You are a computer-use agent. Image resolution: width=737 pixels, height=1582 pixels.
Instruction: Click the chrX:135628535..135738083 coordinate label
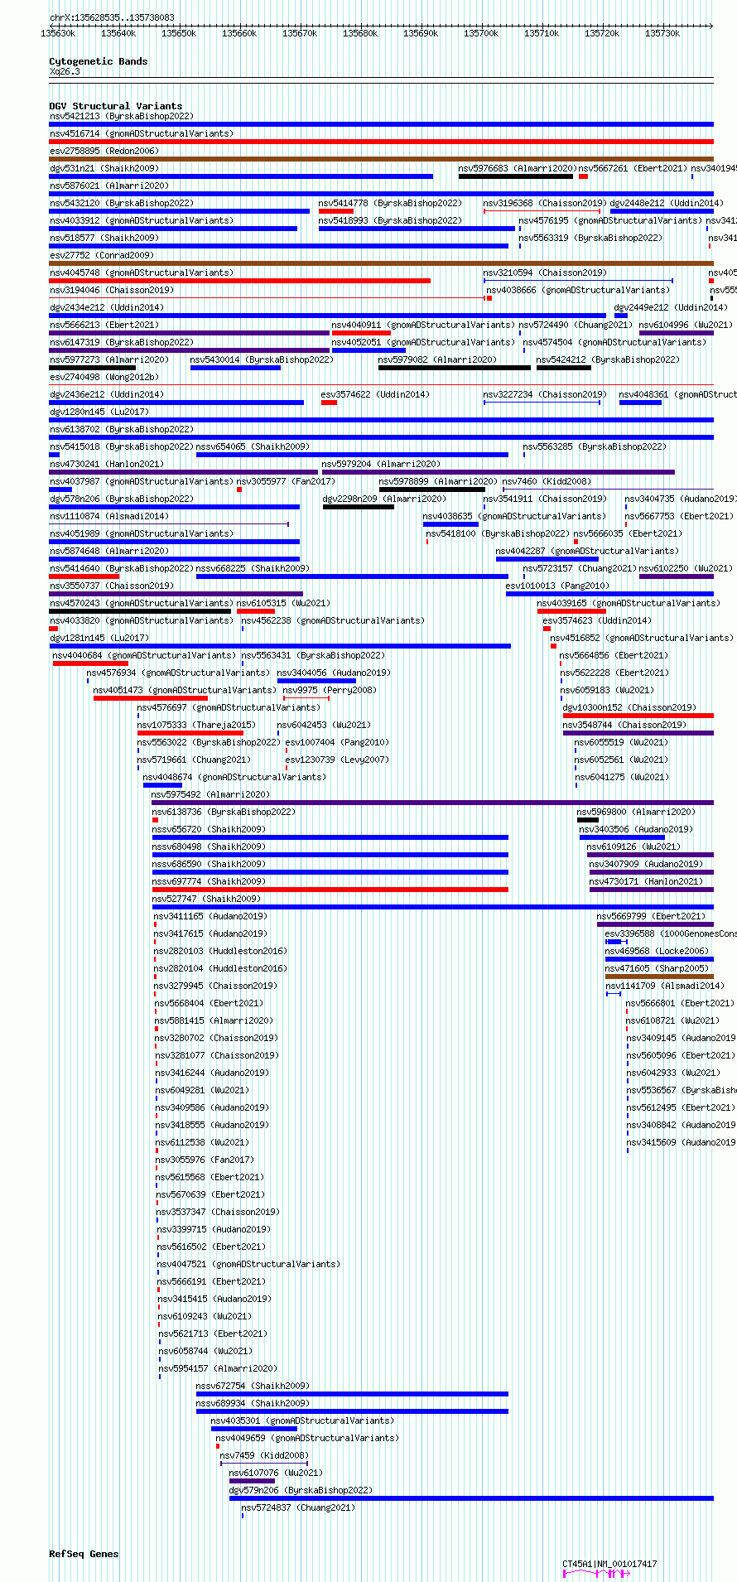(x=112, y=17)
